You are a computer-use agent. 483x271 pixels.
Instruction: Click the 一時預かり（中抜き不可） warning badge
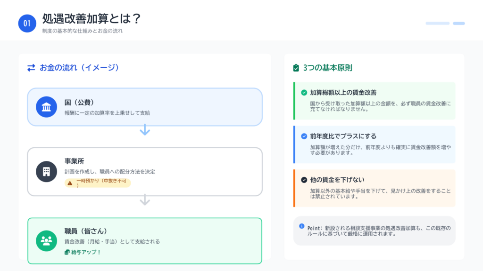98,183
